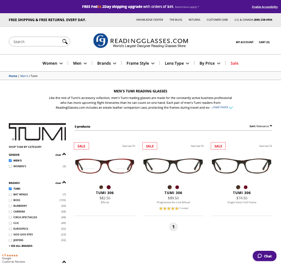
Task: Clear the Brands filter
Action: click(58, 183)
